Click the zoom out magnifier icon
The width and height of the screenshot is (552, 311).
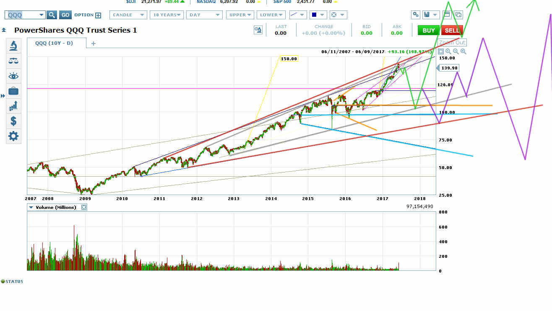[x=456, y=51]
